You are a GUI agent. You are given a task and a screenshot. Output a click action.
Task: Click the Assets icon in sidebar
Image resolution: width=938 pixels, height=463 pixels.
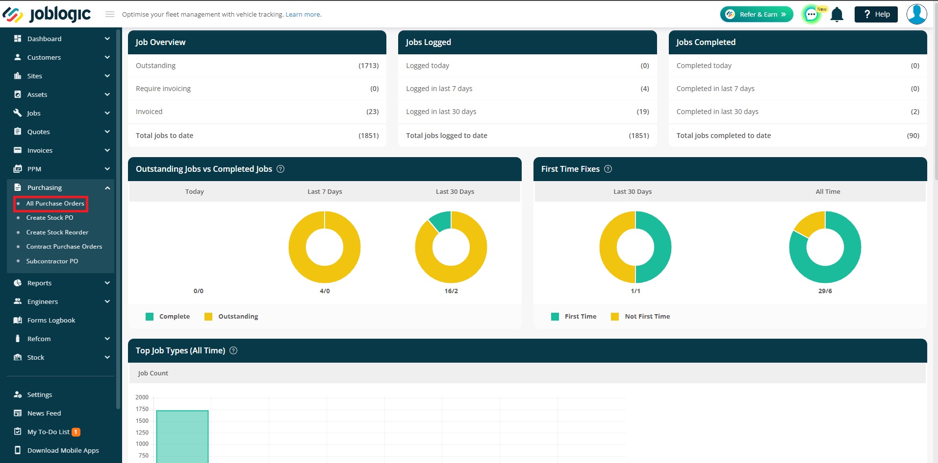(x=18, y=94)
